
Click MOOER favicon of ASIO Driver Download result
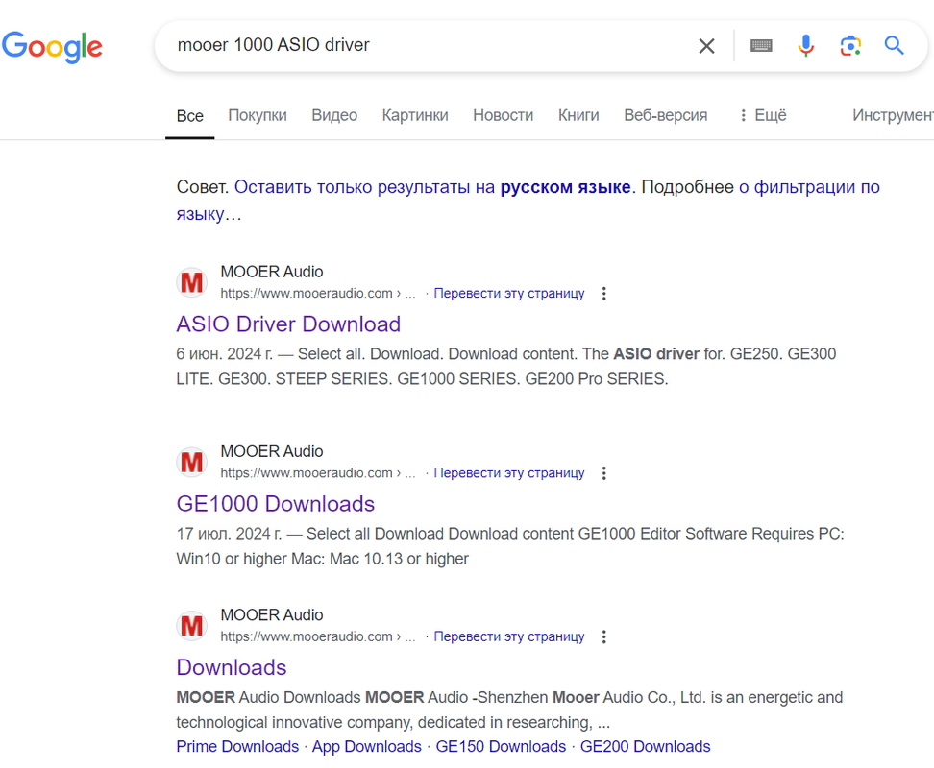pyautogui.click(x=192, y=282)
